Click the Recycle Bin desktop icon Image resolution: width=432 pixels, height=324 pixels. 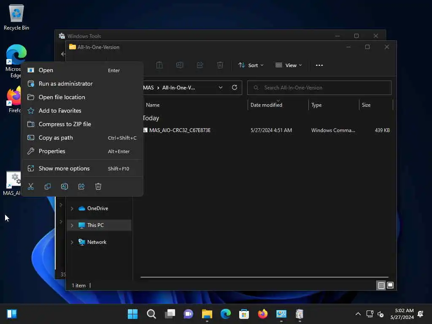point(16,17)
